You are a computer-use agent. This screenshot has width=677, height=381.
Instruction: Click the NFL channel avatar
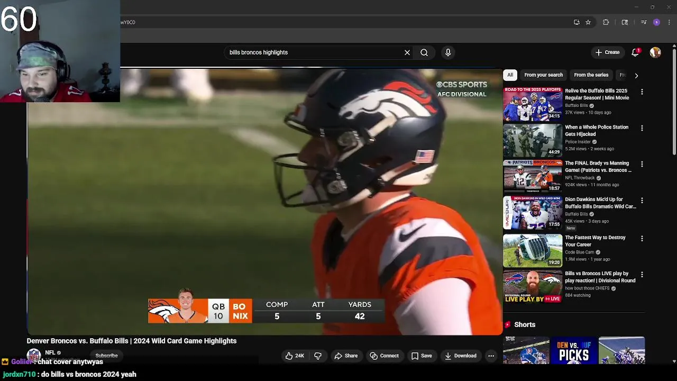pos(34,355)
